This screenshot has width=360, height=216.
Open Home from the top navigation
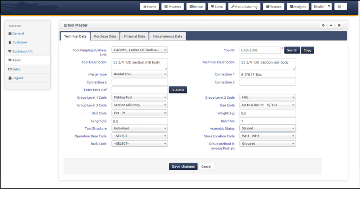point(149,6)
